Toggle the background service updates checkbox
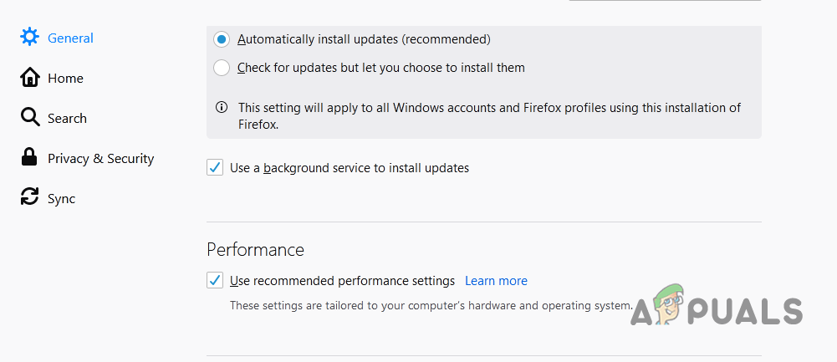This screenshot has height=362, width=837. click(x=215, y=167)
